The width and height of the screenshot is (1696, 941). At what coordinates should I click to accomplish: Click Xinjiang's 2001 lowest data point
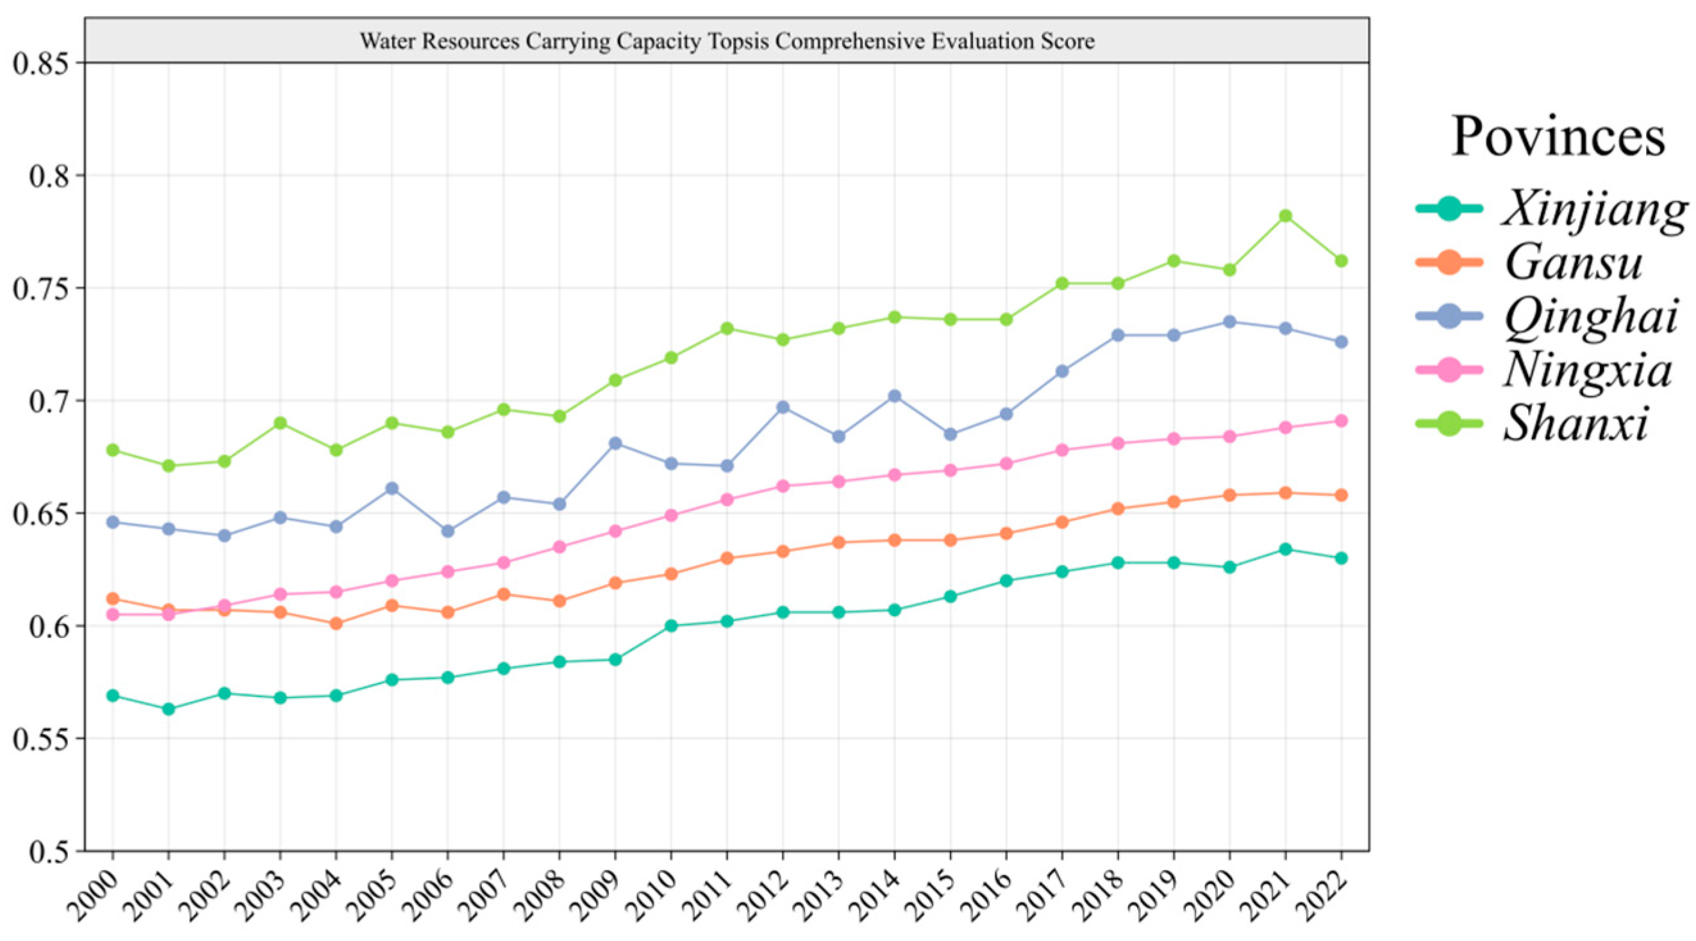tap(169, 709)
